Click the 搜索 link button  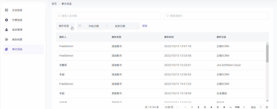145,26
